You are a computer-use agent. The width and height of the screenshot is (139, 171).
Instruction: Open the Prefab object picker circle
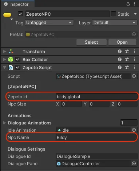point(134,34)
